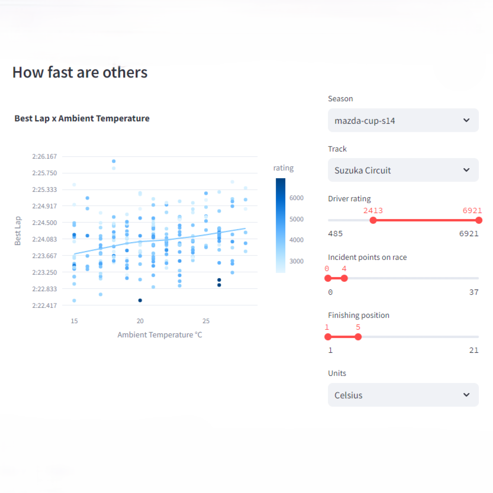Click Finishing position lower handle at 1
The width and height of the screenshot is (493, 493).
pos(328,337)
